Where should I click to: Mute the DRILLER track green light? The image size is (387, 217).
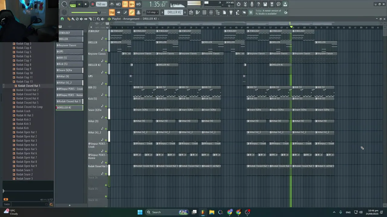[106, 50]
